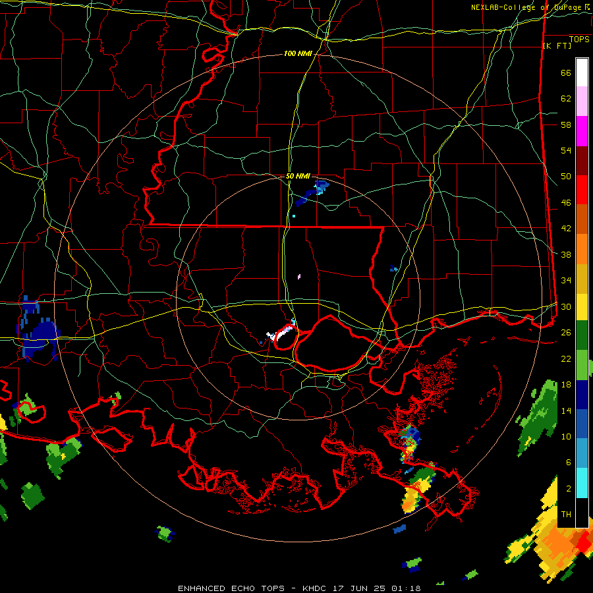
Task: Click the 38 value on the legend
Action: click(x=566, y=254)
